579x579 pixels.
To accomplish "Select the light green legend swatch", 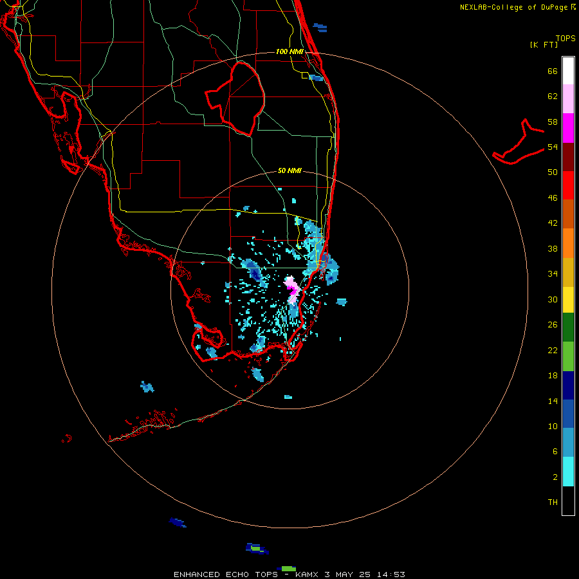I will click(x=568, y=356).
